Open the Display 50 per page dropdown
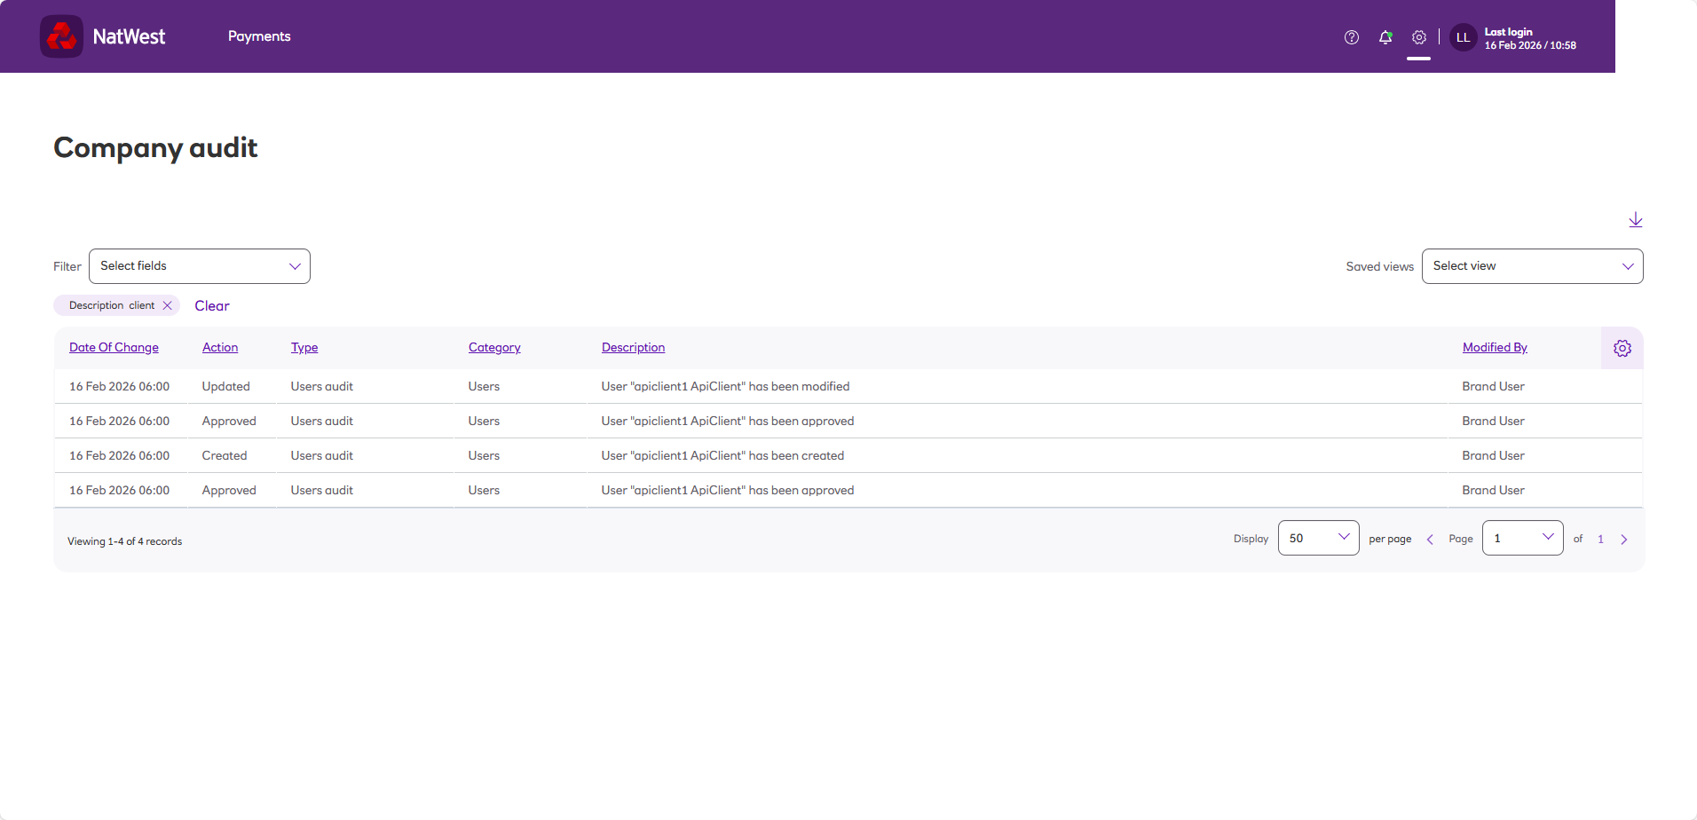The width and height of the screenshot is (1697, 820). tap(1319, 538)
